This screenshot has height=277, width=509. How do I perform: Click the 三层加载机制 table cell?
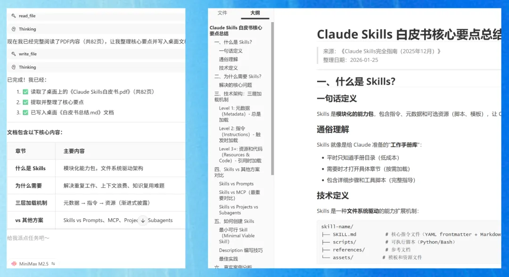pos(31,203)
